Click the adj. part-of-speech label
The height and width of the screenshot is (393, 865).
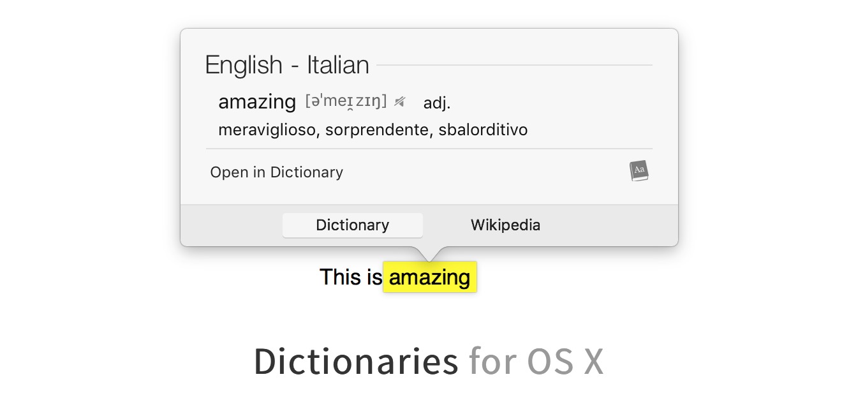click(x=437, y=103)
